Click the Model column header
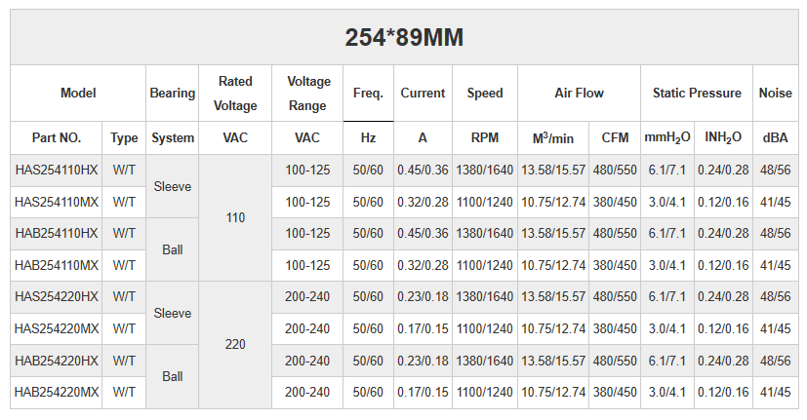 [x=78, y=94]
